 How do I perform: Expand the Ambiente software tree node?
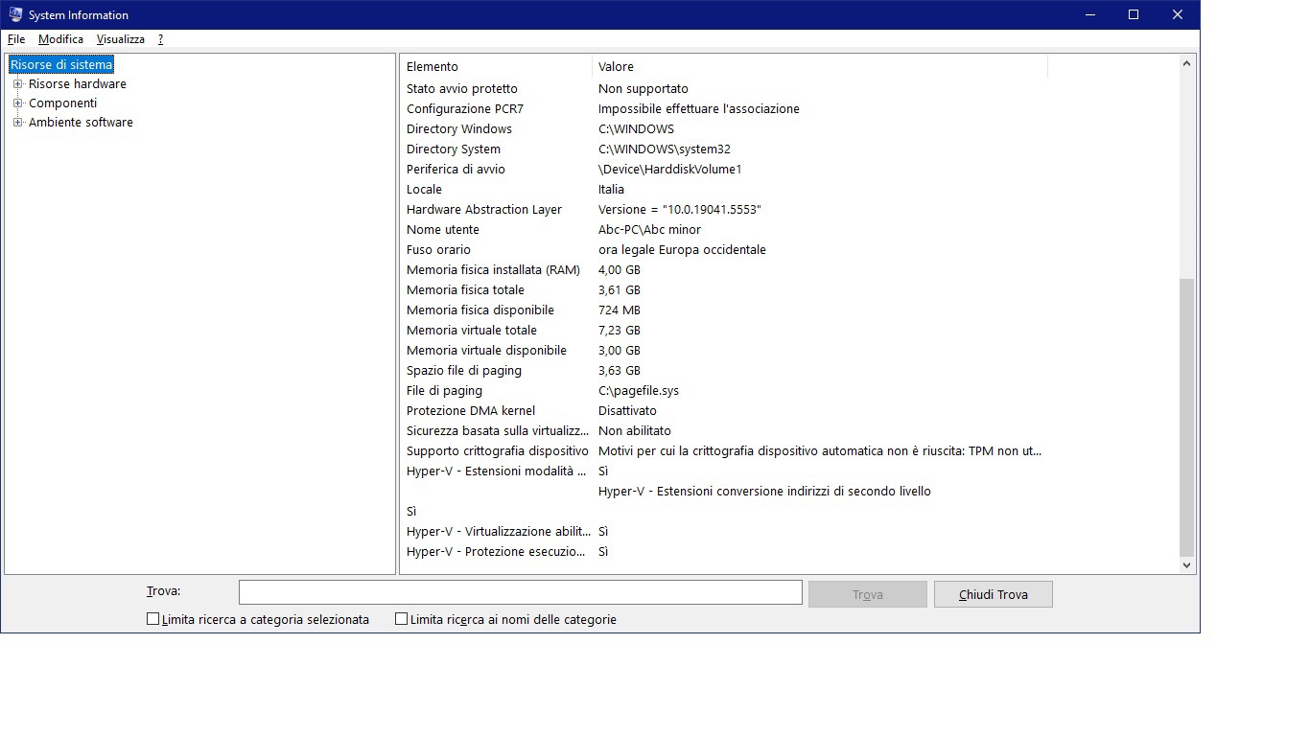point(17,122)
